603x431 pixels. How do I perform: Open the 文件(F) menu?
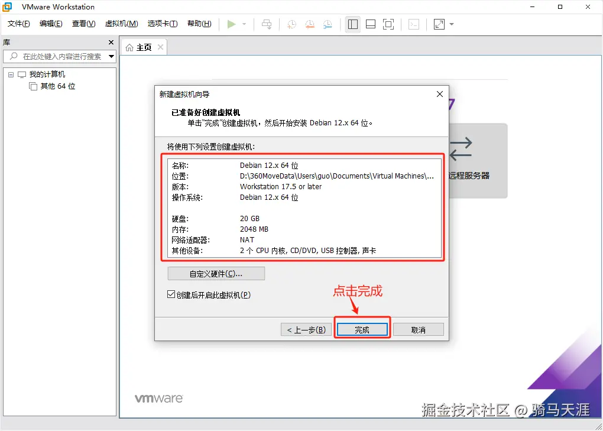pyautogui.click(x=18, y=24)
